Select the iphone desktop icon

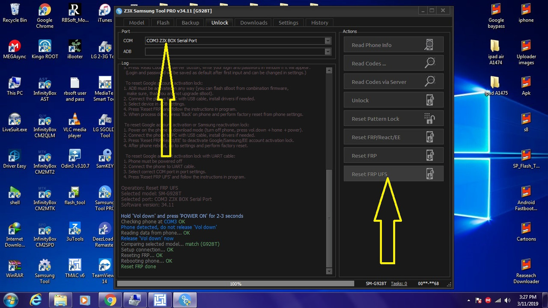[x=526, y=13]
